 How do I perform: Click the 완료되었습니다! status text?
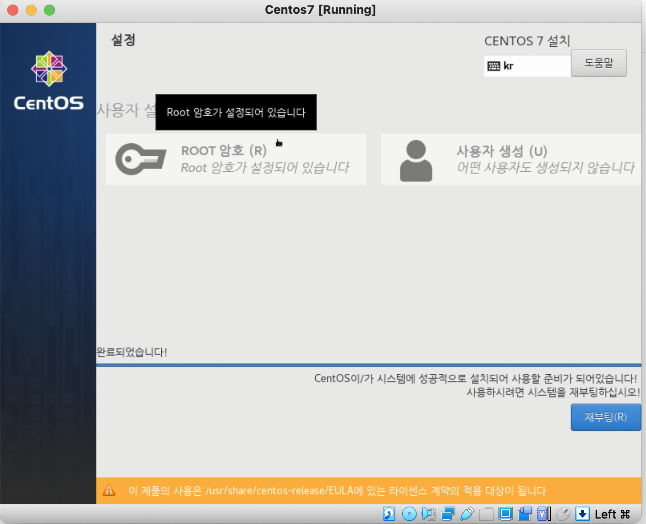pos(132,352)
